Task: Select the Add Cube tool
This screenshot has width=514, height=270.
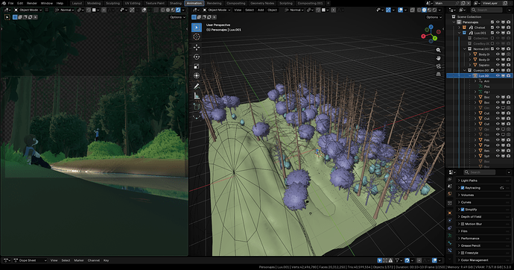Action: (197, 107)
